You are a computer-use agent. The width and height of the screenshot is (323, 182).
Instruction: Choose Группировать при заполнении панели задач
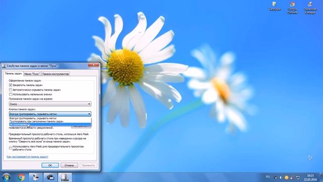coord(50,121)
